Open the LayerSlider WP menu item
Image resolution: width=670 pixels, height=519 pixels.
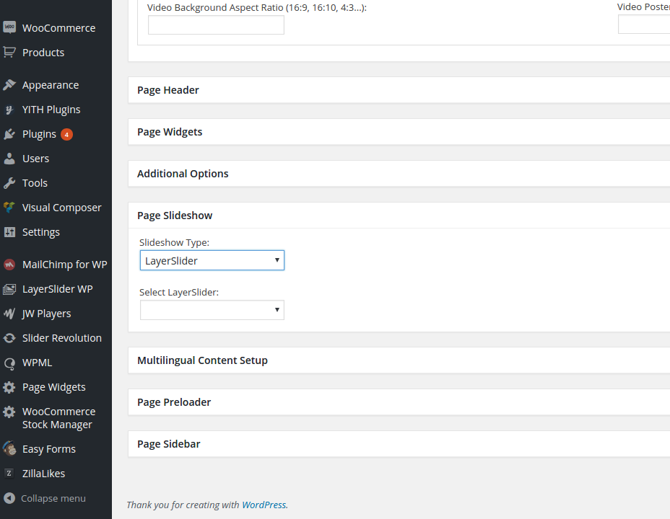coord(57,289)
